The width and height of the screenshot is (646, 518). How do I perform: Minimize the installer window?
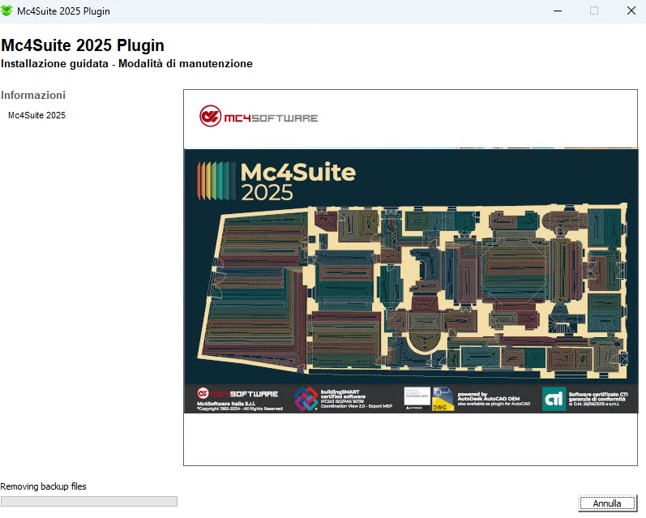pos(557,11)
